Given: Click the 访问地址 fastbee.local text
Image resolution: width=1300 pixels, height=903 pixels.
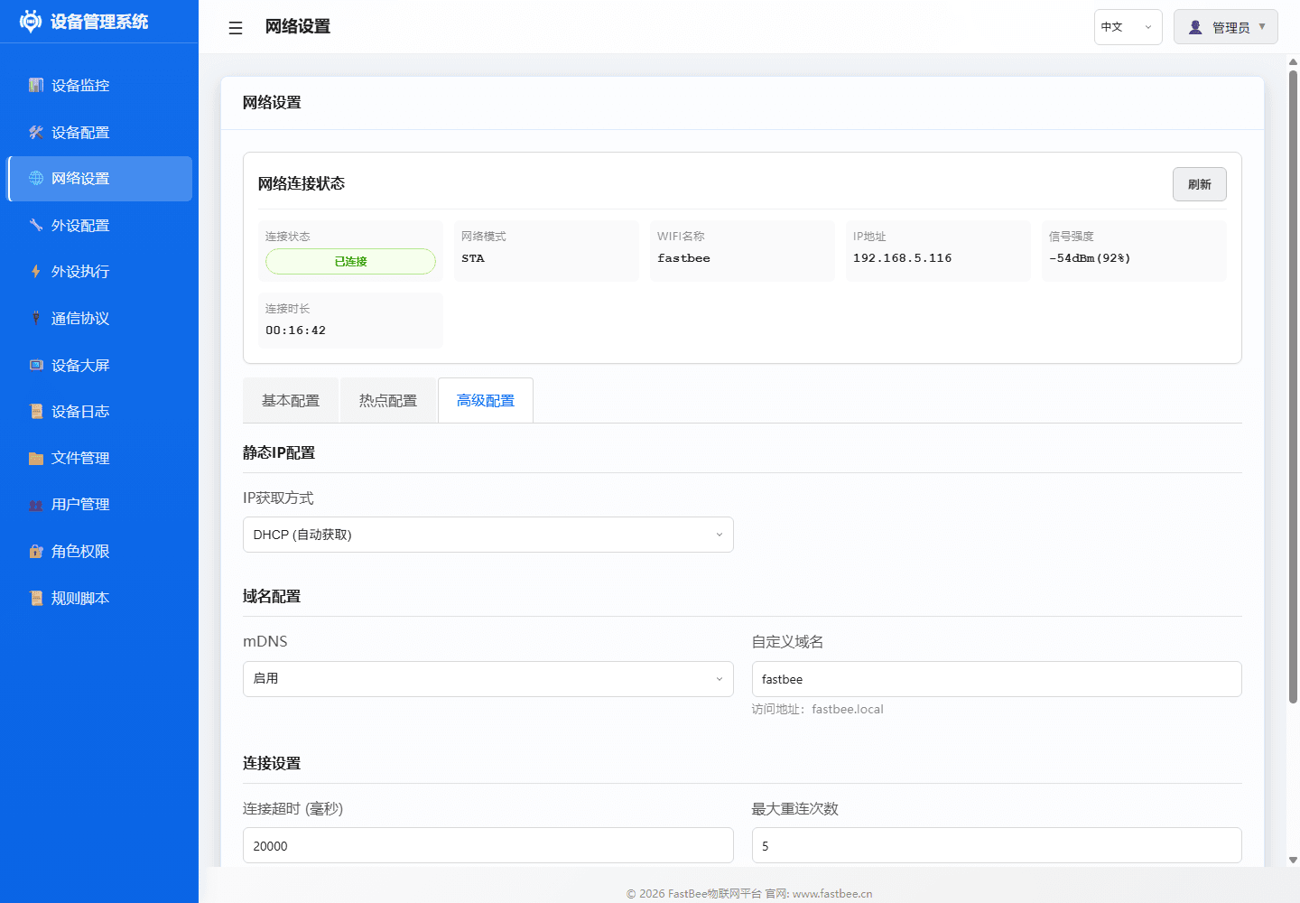Looking at the screenshot, I should click(818, 709).
